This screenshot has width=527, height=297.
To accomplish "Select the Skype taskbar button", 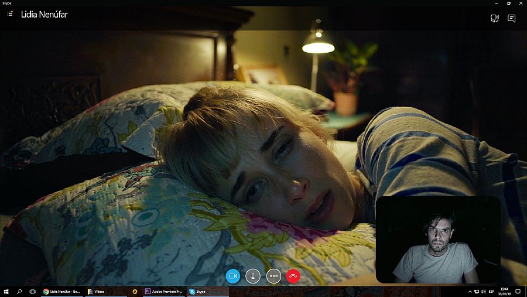I will click(208, 292).
